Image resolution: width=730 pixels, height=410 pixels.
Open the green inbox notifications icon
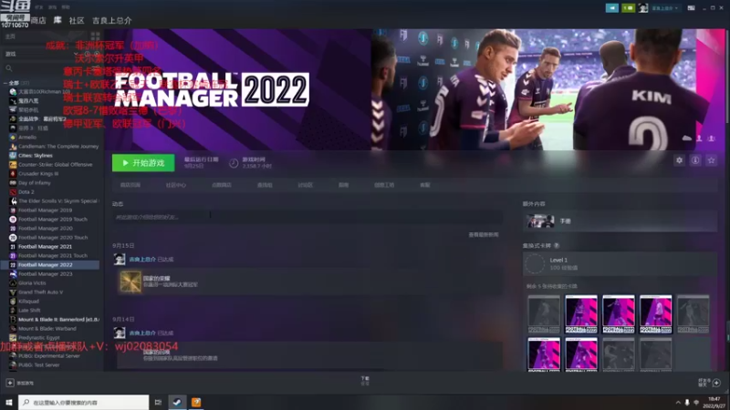(628, 8)
